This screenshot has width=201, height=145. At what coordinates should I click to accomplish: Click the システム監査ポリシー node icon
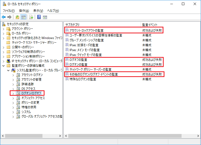13,70
